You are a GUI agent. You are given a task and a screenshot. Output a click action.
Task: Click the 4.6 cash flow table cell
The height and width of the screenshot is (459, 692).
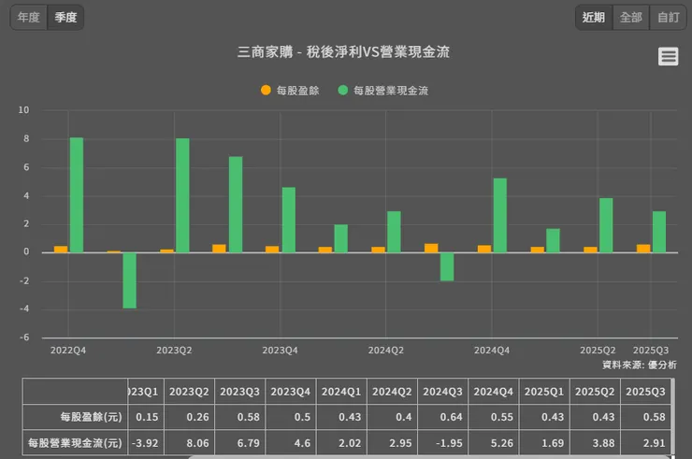click(291, 443)
